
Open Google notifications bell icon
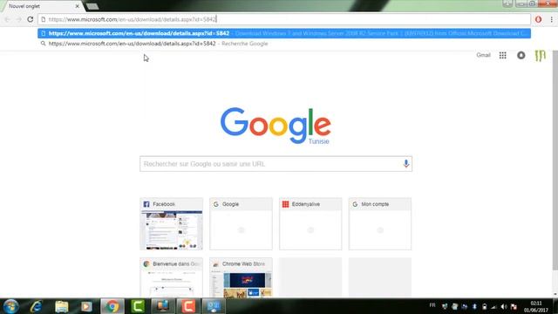pyautogui.click(x=521, y=55)
